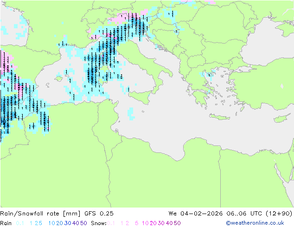Click the island of Crete on map
Viewport: 294px width, 227px height.
[219, 117]
